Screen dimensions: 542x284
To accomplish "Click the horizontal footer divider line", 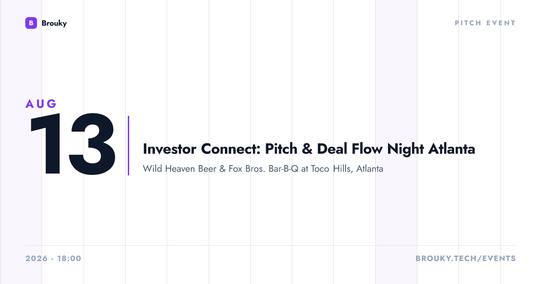I will tap(271, 246).
